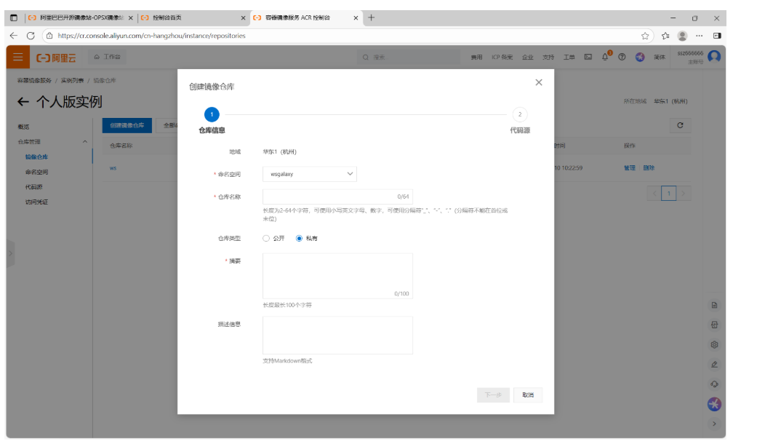Image resolution: width=765 pixels, height=444 pixels.
Task: Open the 命名空间 dropdown showing wsgalaxy
Action: pyautogui.click(x=310, y=174)
